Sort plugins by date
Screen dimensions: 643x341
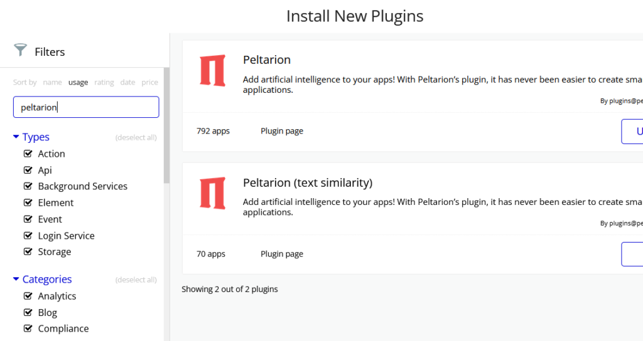[127, 82]
